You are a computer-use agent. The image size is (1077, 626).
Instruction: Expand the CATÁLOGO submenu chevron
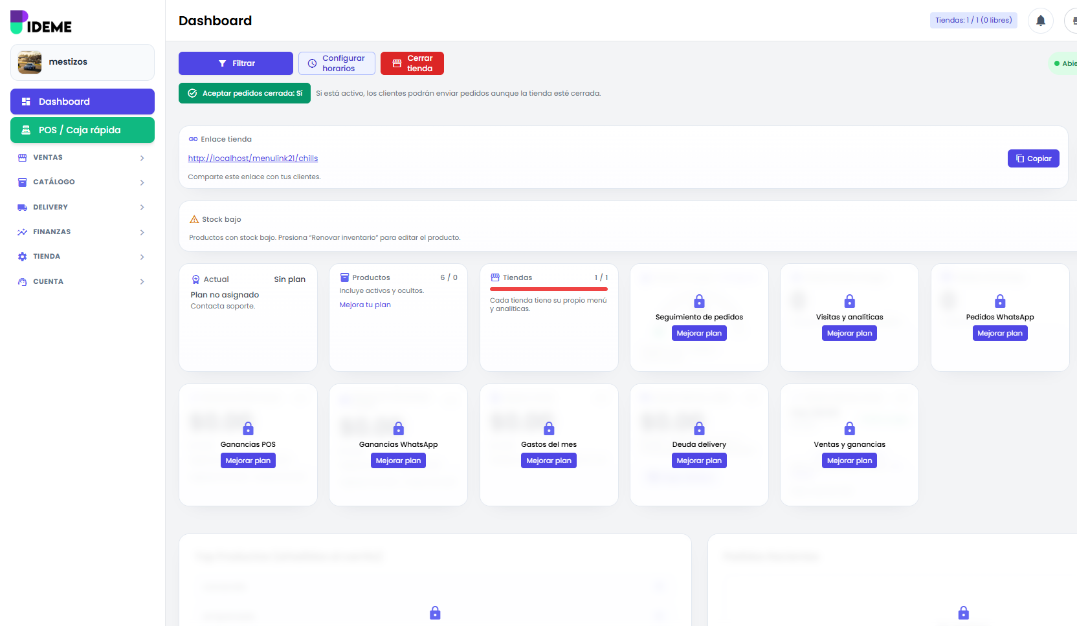point(142,182)
